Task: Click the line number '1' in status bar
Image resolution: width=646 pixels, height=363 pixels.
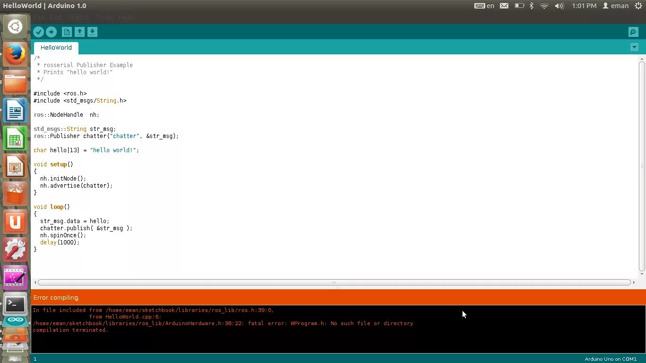Action: tap(35, 359)
